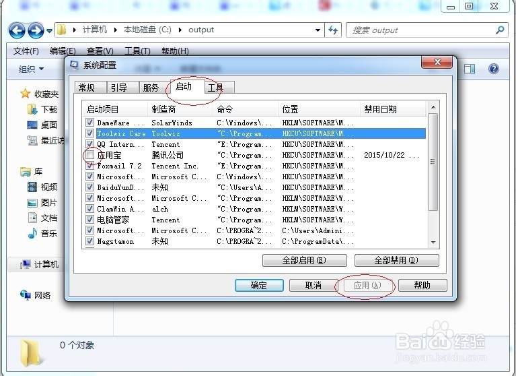
Task: Sort by 制造商 column header
Action: 180,109
